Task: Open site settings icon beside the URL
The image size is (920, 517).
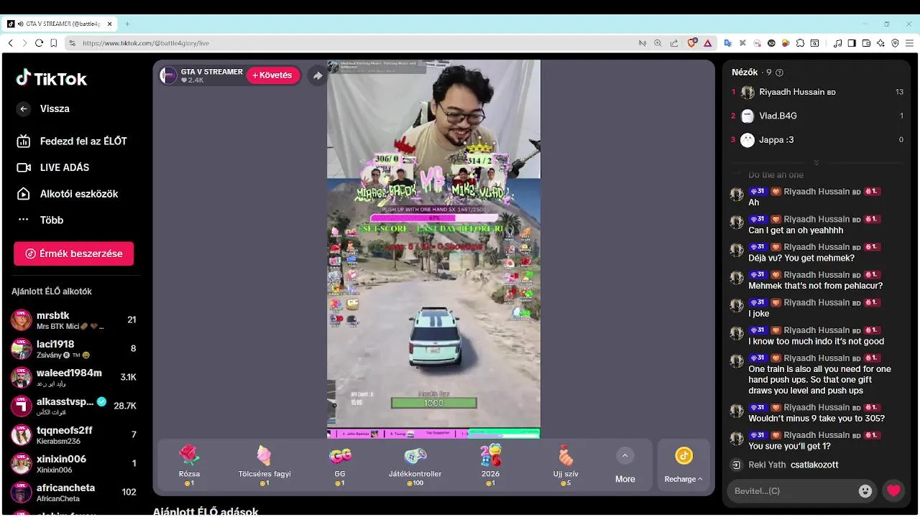Action: [72, 43]
